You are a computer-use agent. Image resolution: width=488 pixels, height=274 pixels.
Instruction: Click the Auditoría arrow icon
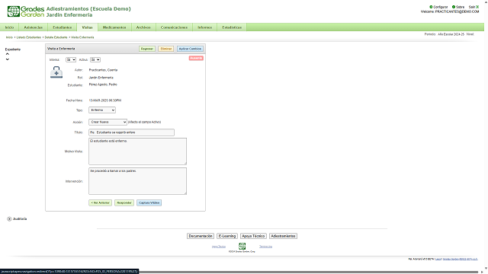9,218
